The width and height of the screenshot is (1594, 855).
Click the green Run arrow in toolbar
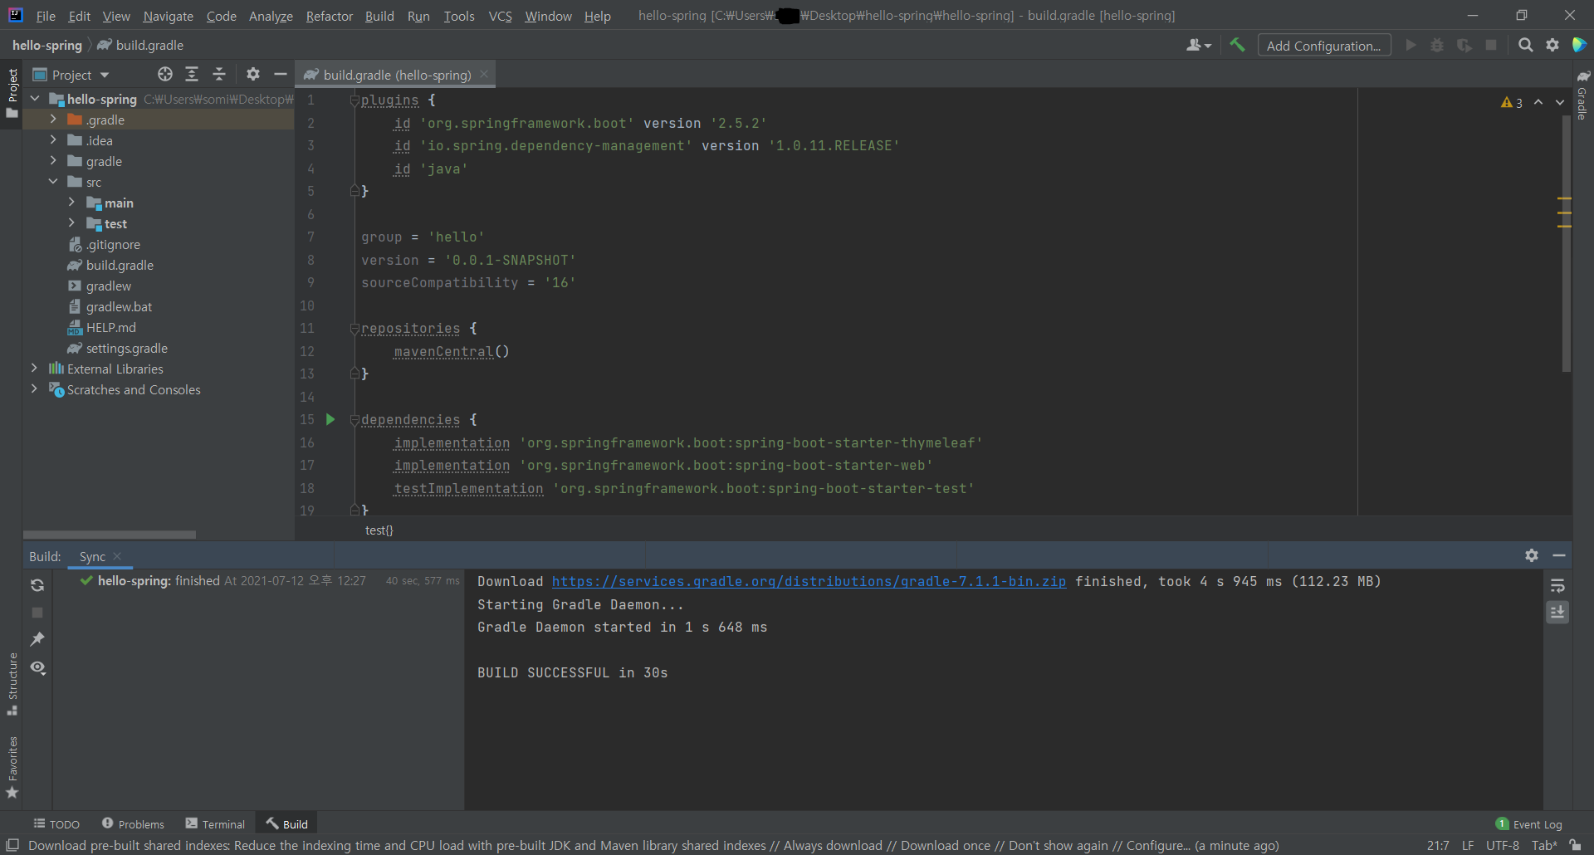point(1411,45)
